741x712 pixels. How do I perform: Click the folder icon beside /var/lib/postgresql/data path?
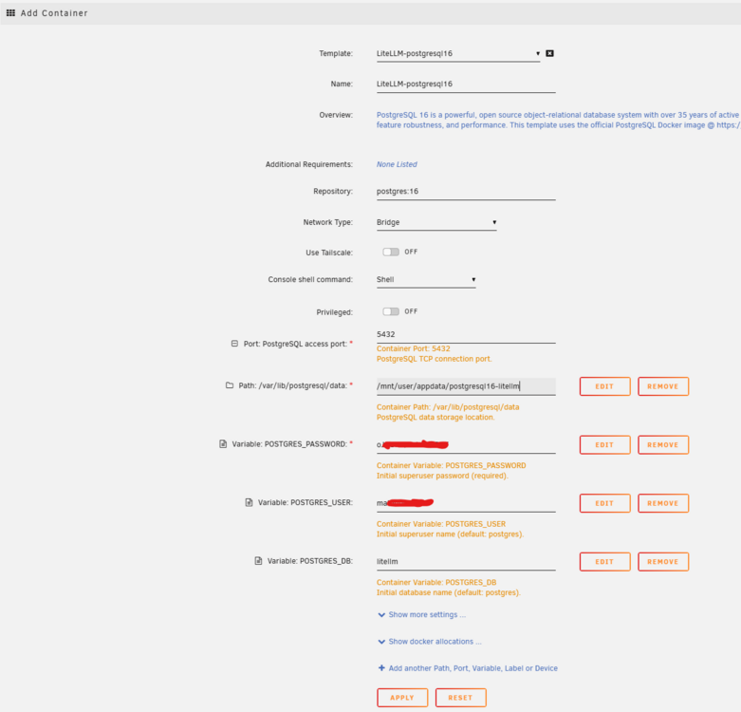click(230, 385)
